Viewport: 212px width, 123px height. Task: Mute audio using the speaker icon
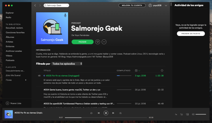(193, 114)
